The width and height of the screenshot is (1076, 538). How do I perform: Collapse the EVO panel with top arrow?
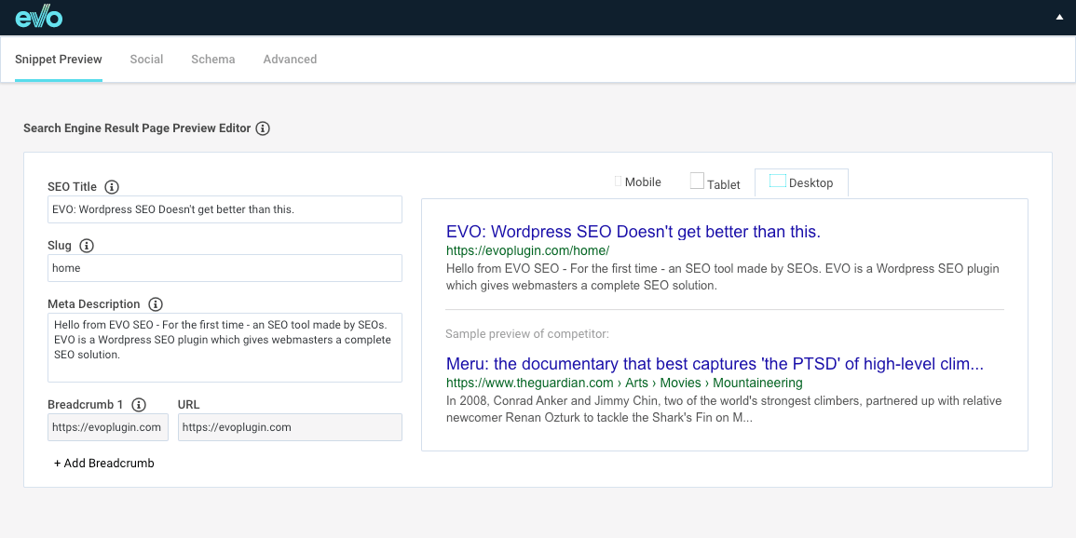click(1059, 18)
